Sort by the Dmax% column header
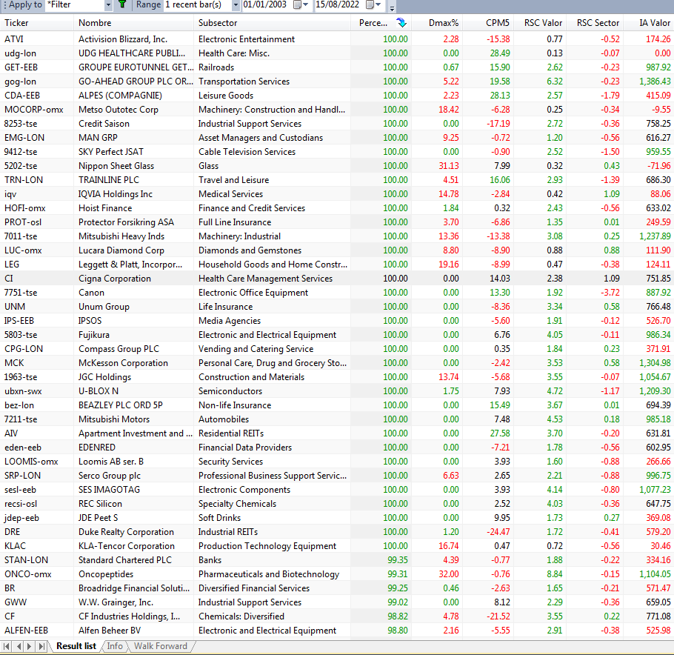674x655 pixels. [437, 23]
